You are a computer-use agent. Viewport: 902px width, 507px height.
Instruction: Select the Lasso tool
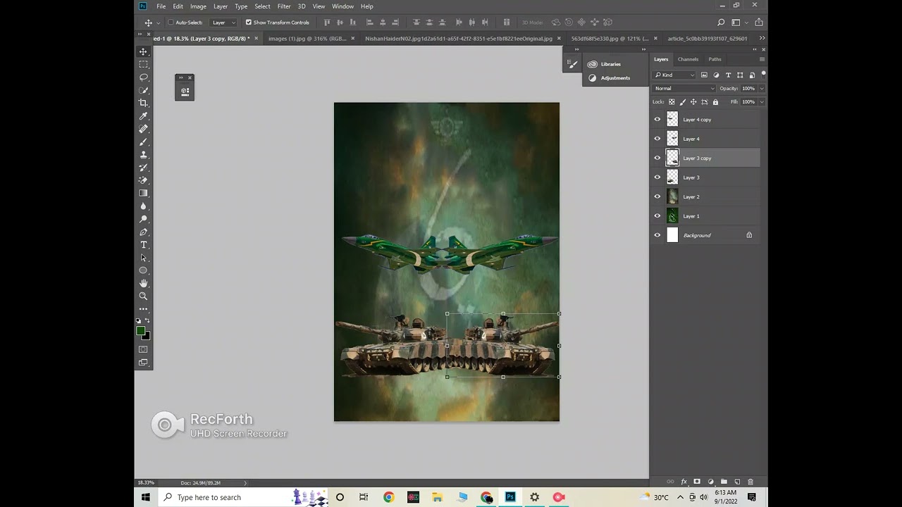tap(143, 77)
